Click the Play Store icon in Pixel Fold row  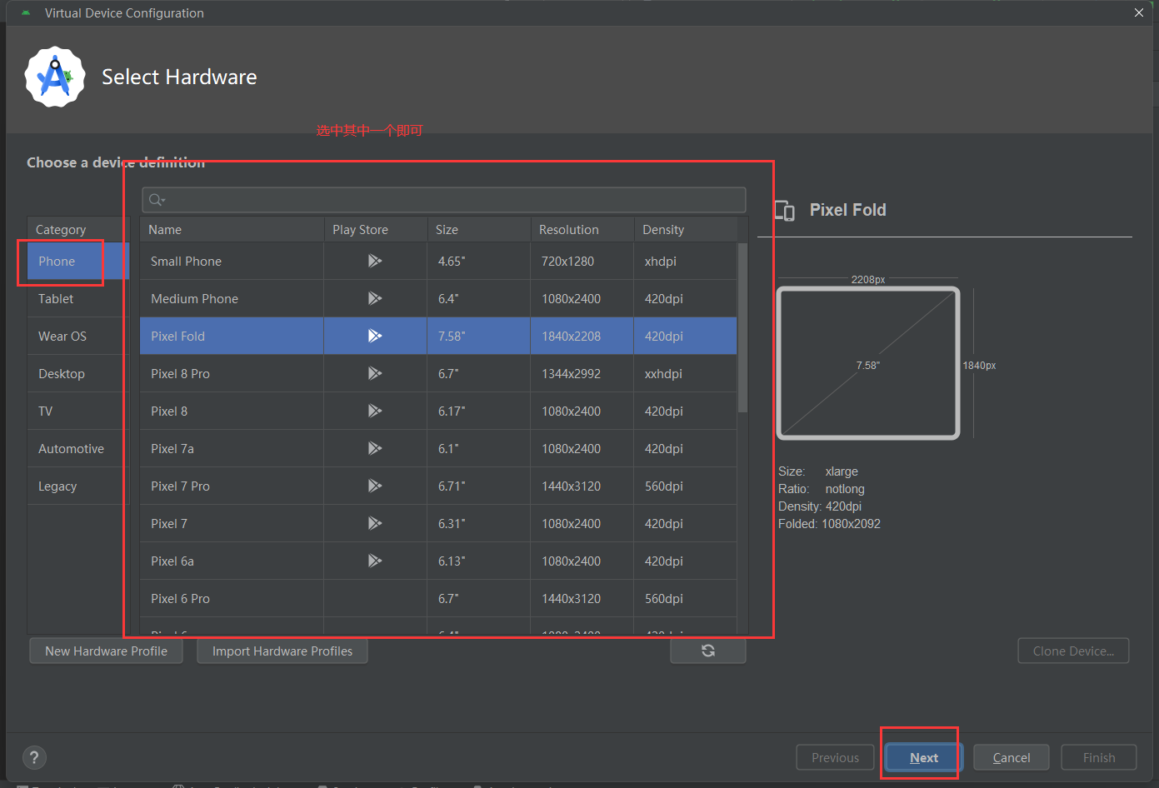coord(375,336)
